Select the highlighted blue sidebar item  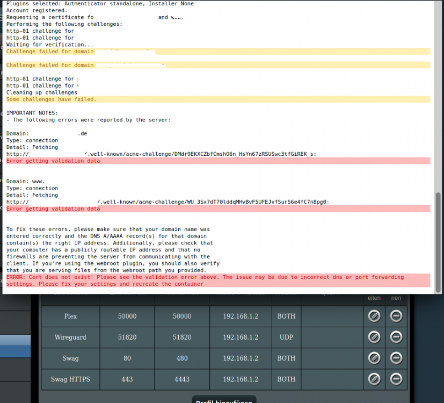[x=15, y=346]
